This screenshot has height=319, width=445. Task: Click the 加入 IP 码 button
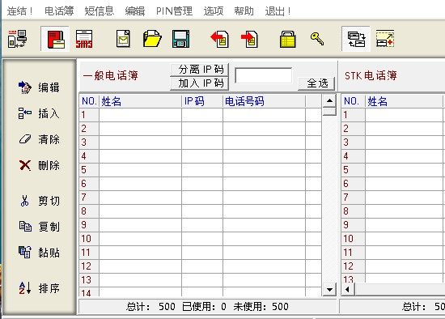(199, 83)
